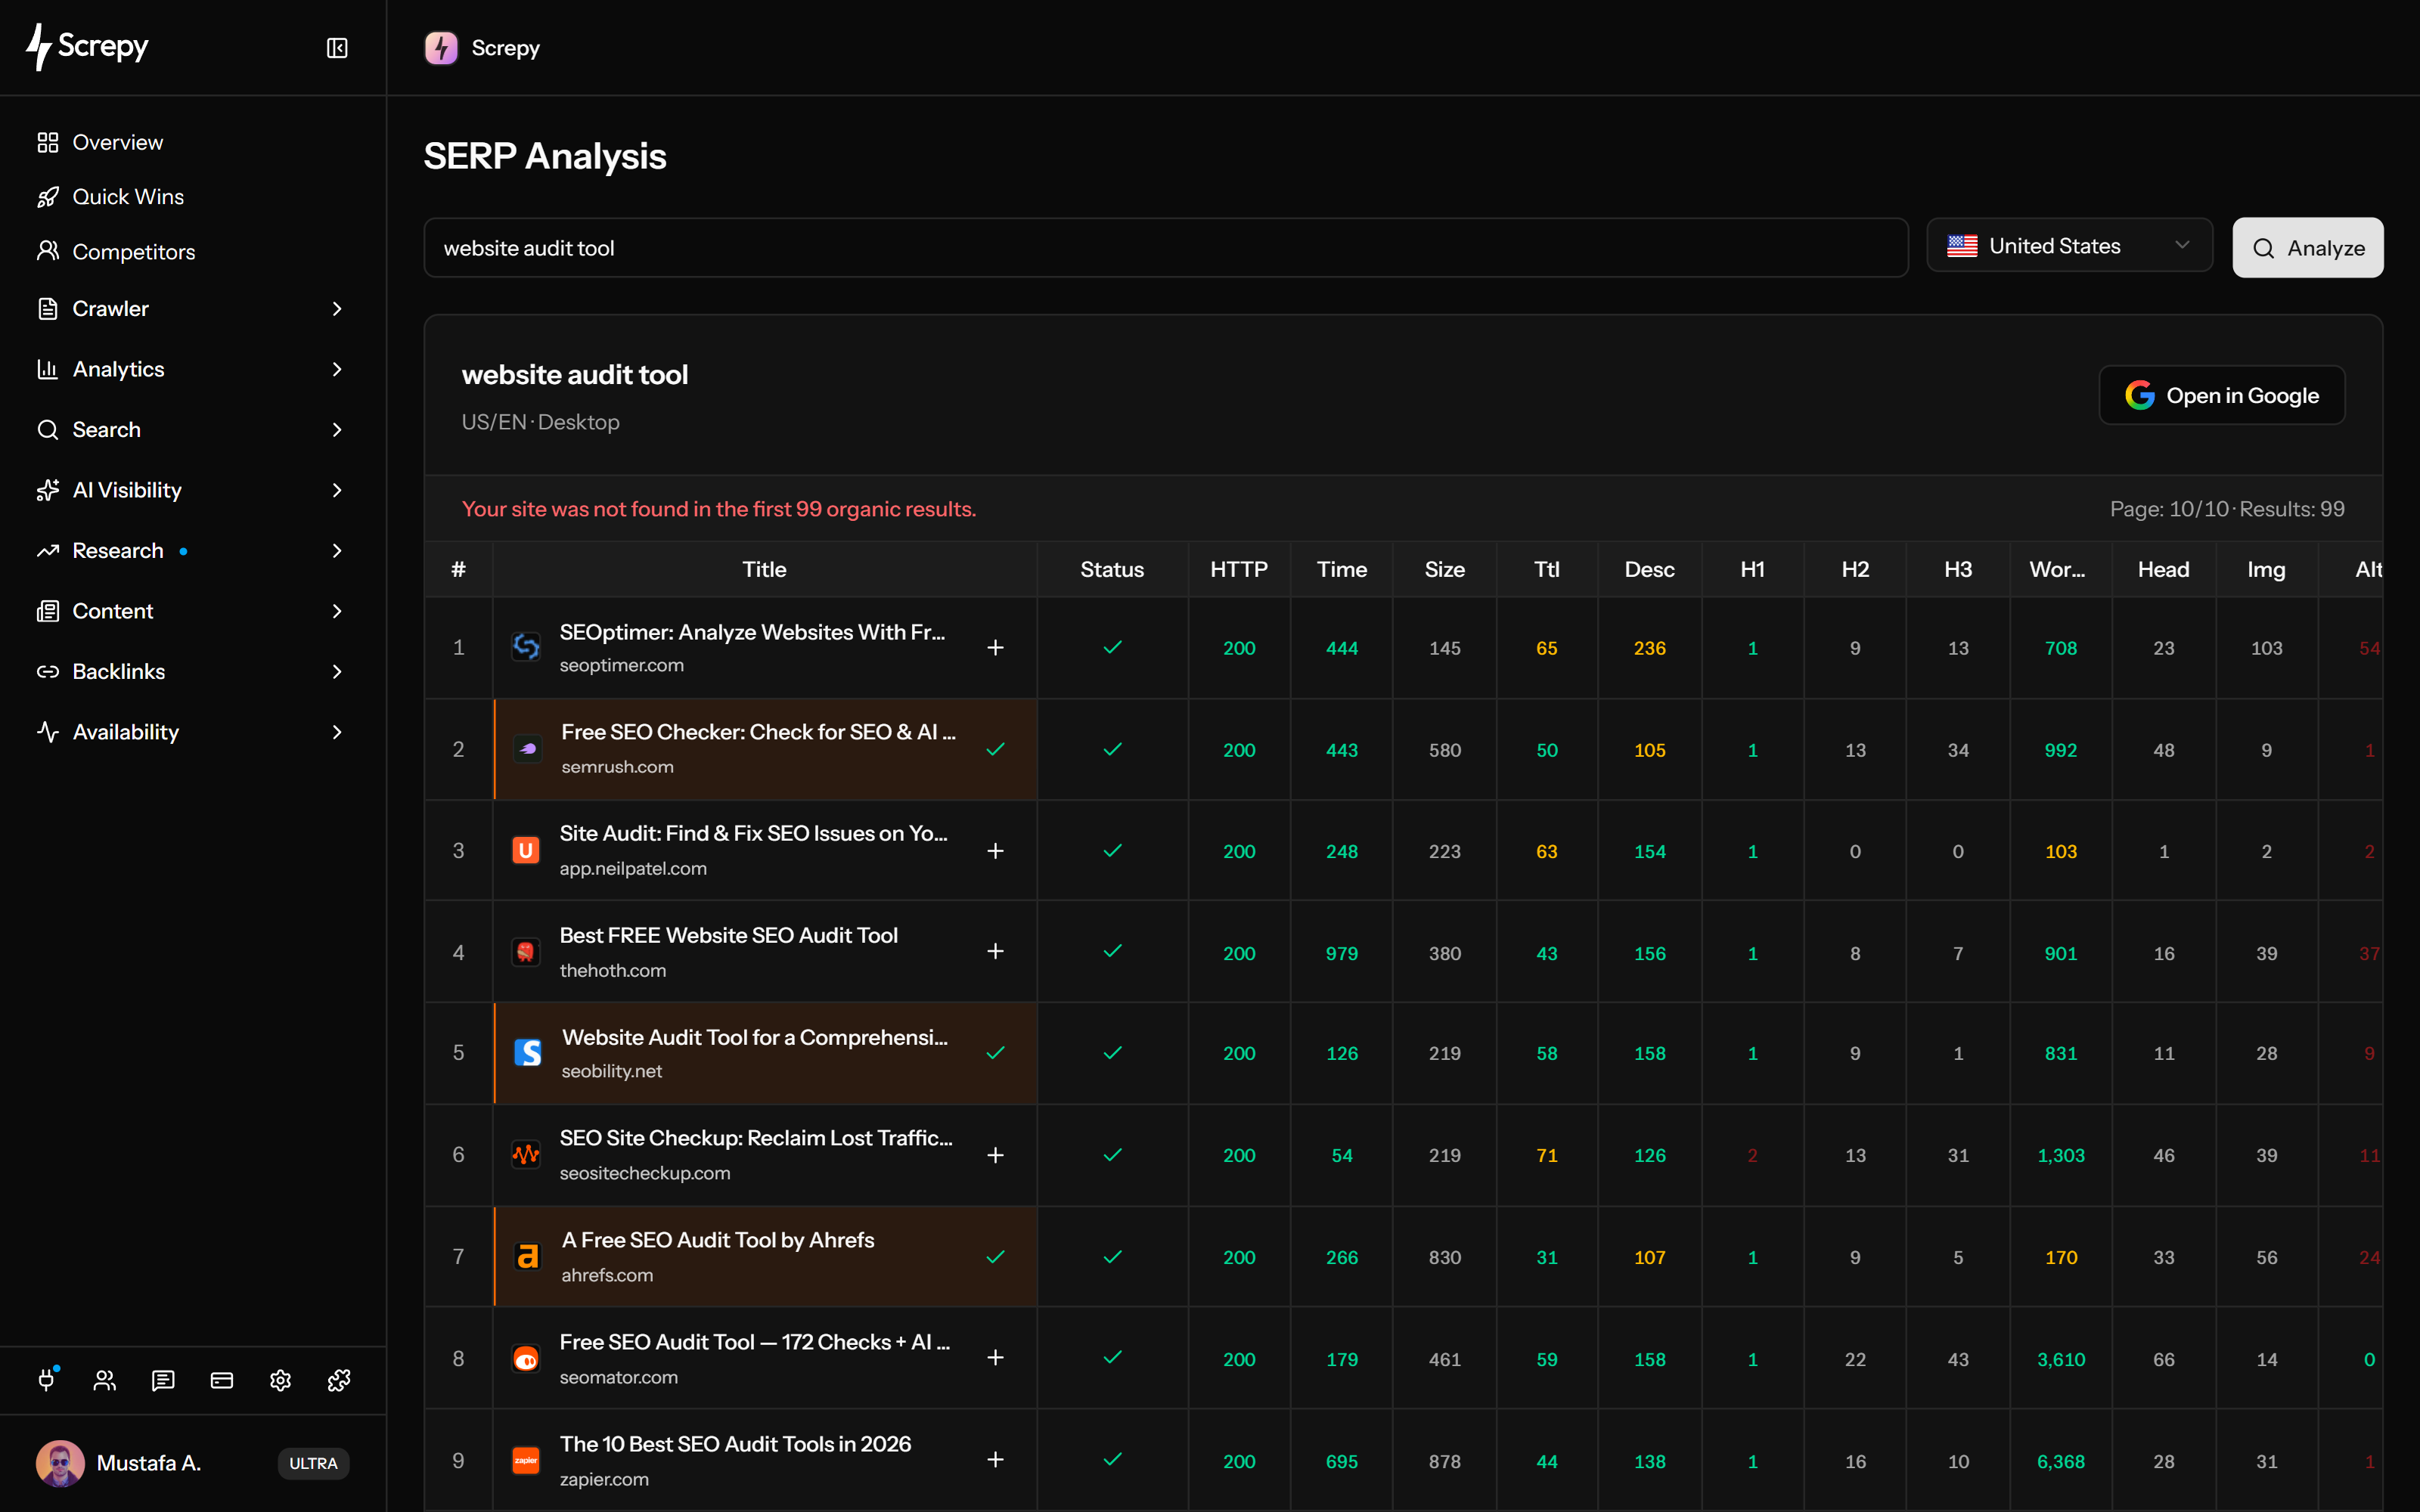Click the seobility.net favicon
This screenshot has height=1512, width=2420.
pos(527,1052)
